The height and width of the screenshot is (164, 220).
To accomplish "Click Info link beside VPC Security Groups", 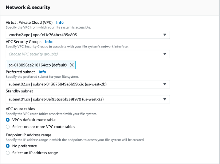I will 48,42.
